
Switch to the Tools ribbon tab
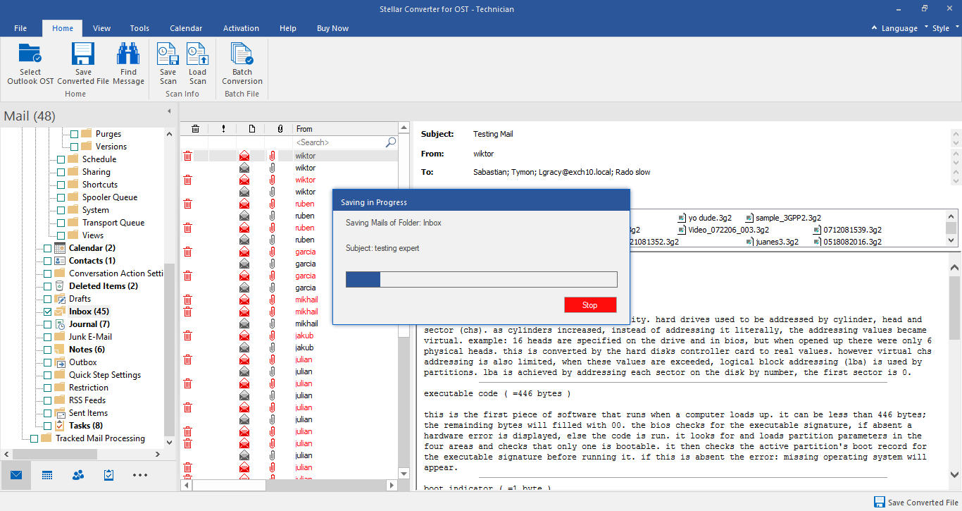tap(139, 28)
